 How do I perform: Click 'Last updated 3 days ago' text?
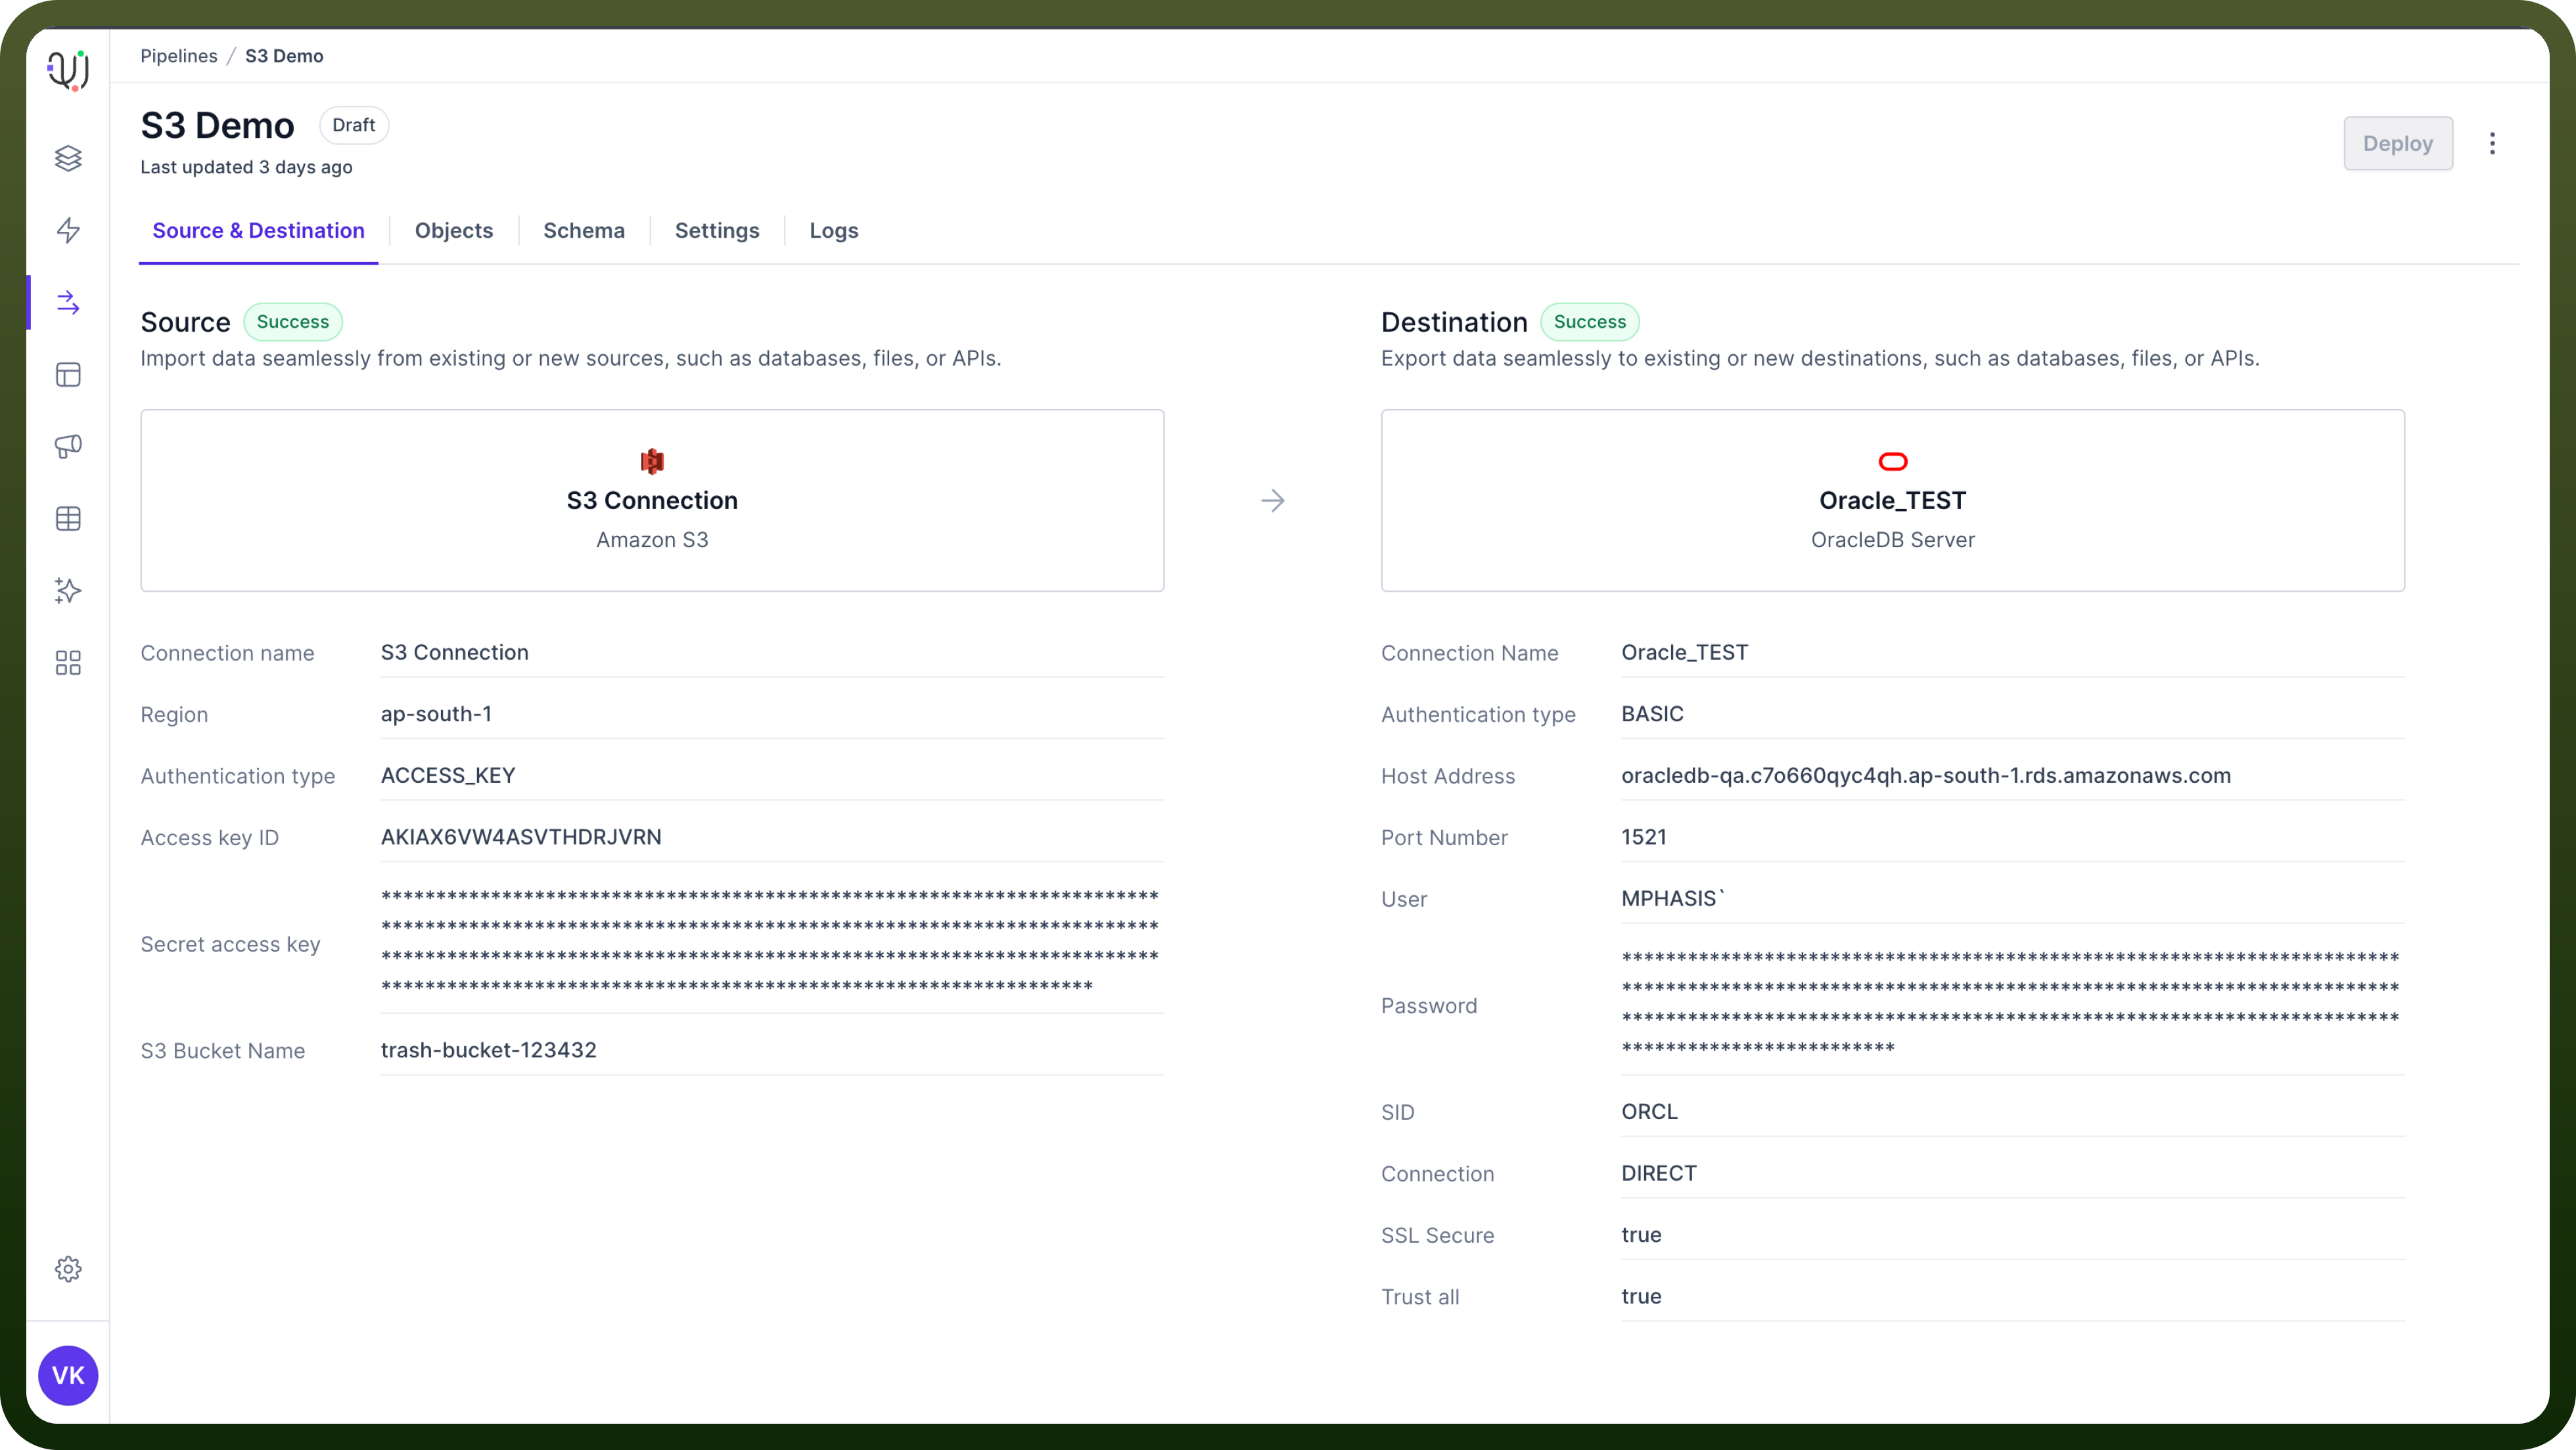[x=246, y=167]
